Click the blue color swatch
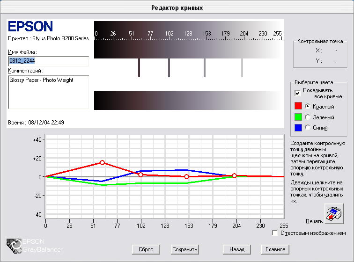The width and height of the screenshot is (354, 262). click(x=298, y=127)
